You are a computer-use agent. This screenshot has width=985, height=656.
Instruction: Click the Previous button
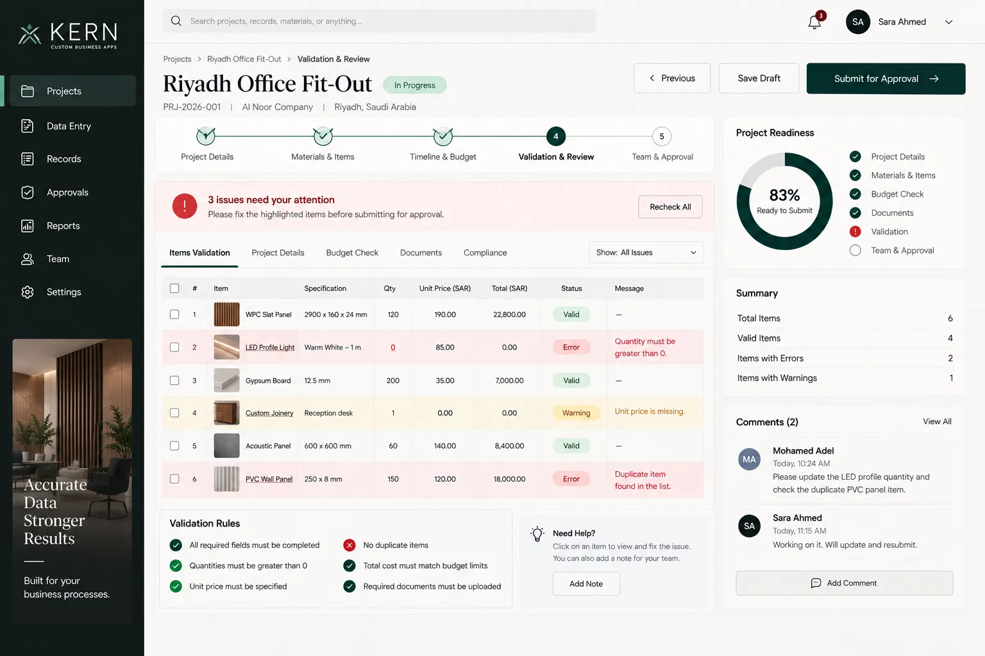pyautogui.click(x=672, y=78)
